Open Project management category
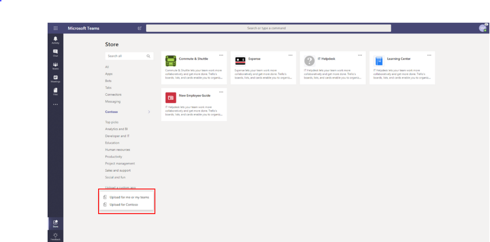Image resolution: width=490 pixels, height=242 pixels. (x=120, y=163)
